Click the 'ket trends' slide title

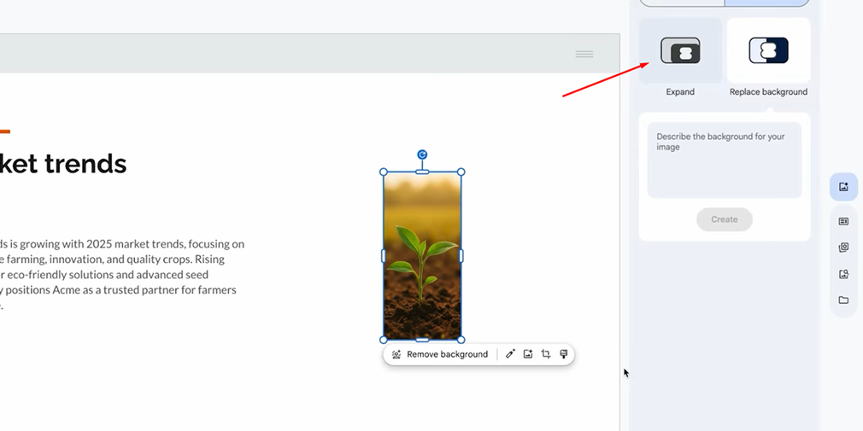63,164
